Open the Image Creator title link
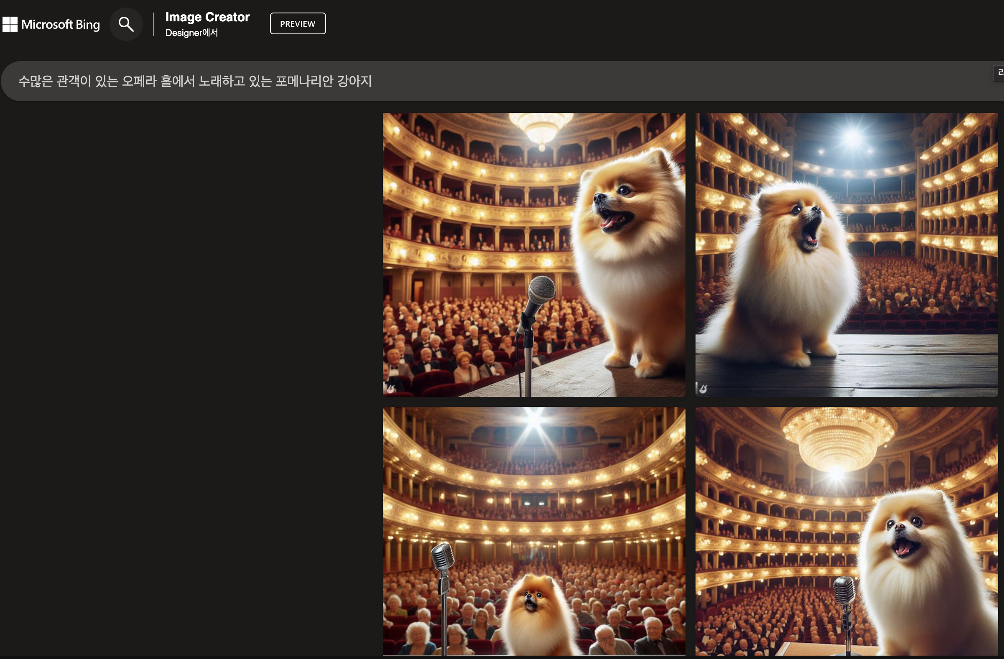 pos(207,17)
